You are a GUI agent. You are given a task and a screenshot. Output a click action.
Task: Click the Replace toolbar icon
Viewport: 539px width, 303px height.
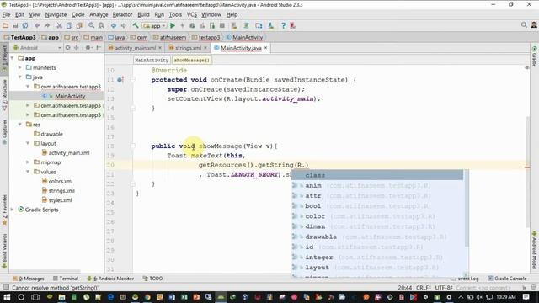point(101,26)
